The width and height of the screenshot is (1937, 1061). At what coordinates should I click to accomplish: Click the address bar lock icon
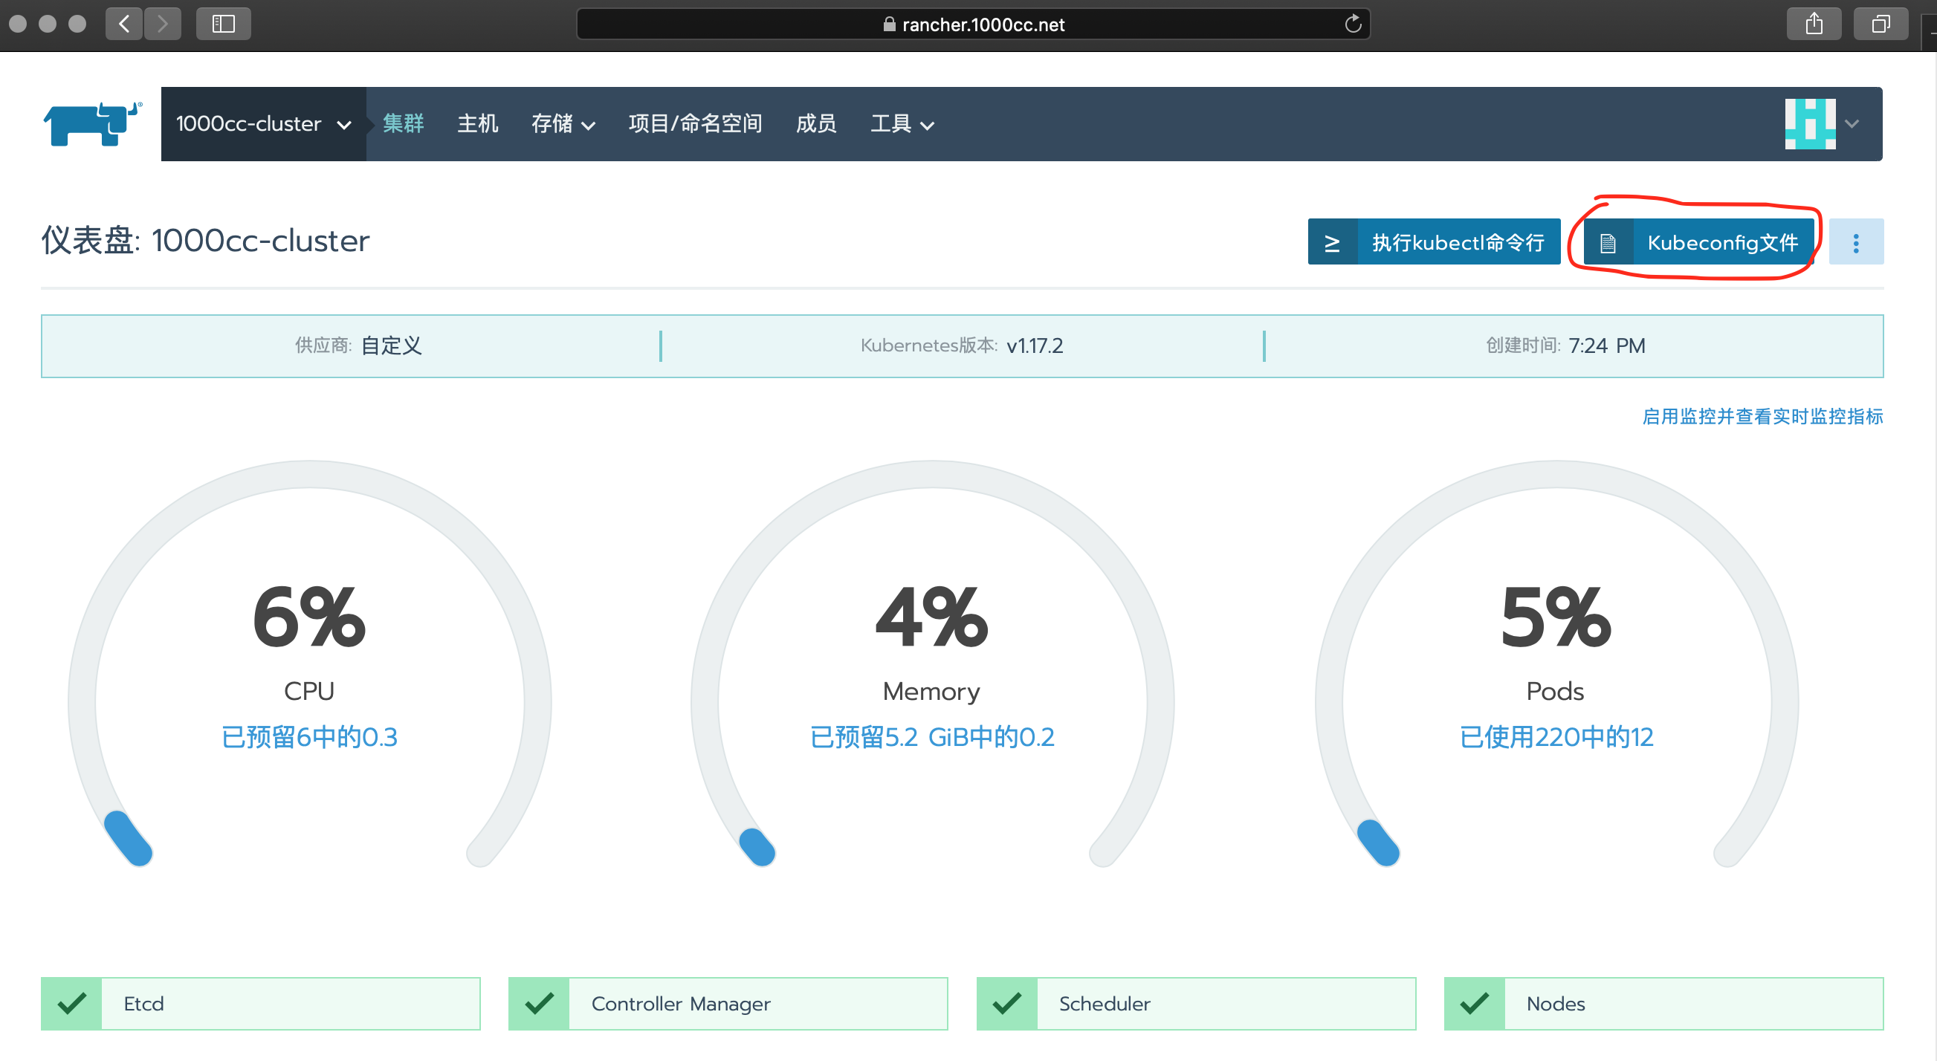[x=889, y=24]
